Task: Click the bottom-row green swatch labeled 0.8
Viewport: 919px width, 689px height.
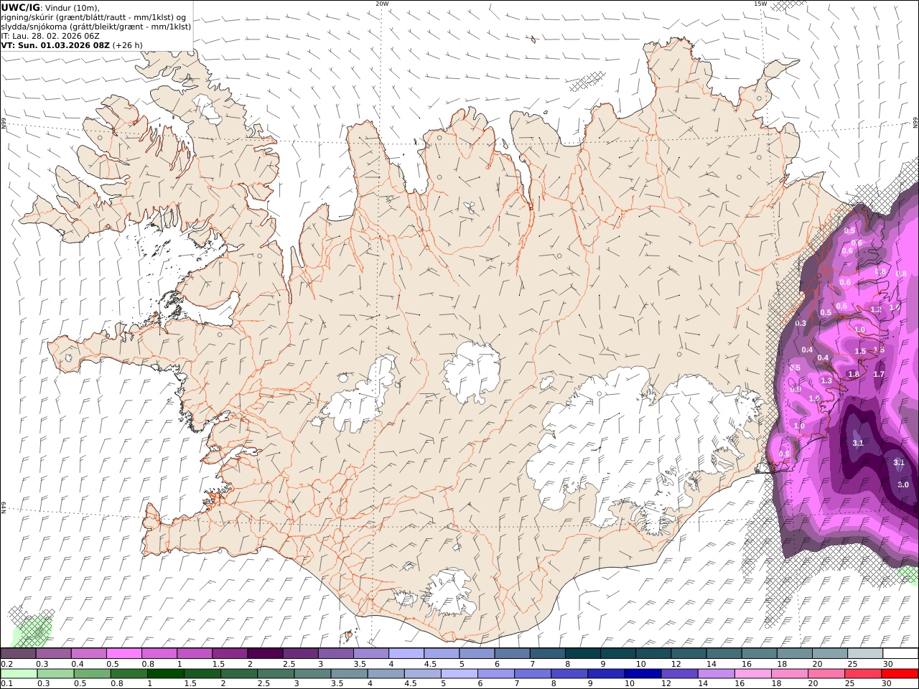Action: pos(129,673)
